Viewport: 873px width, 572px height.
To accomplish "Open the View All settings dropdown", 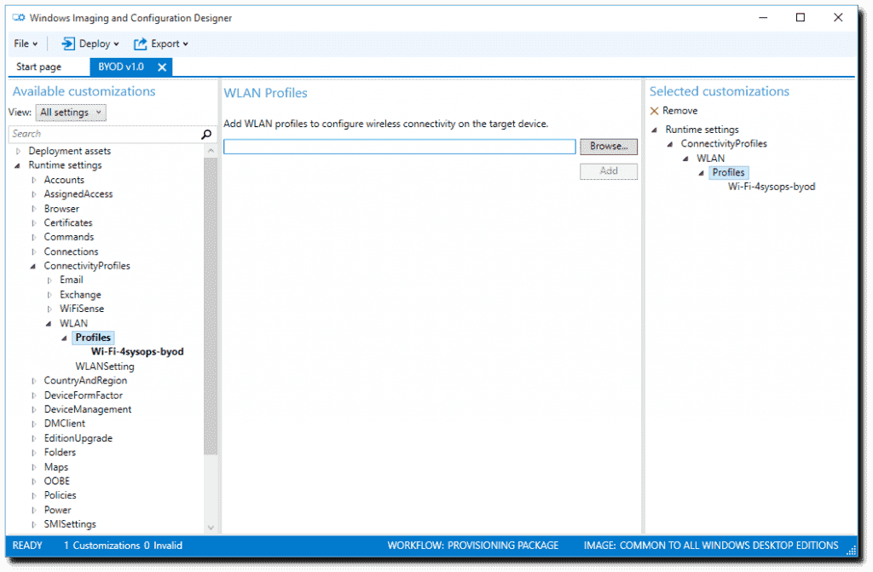I will point(71,112).
